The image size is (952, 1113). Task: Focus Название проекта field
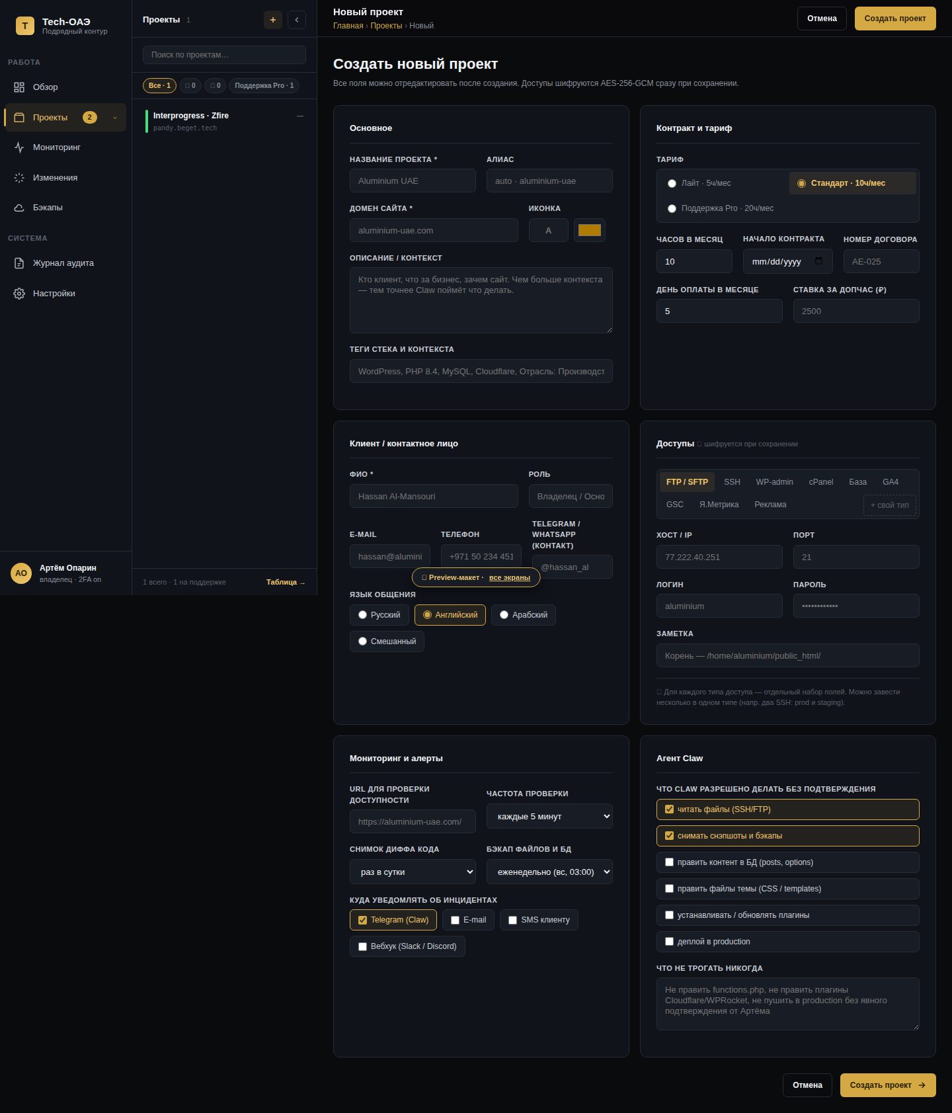click(x=413, y=181)
